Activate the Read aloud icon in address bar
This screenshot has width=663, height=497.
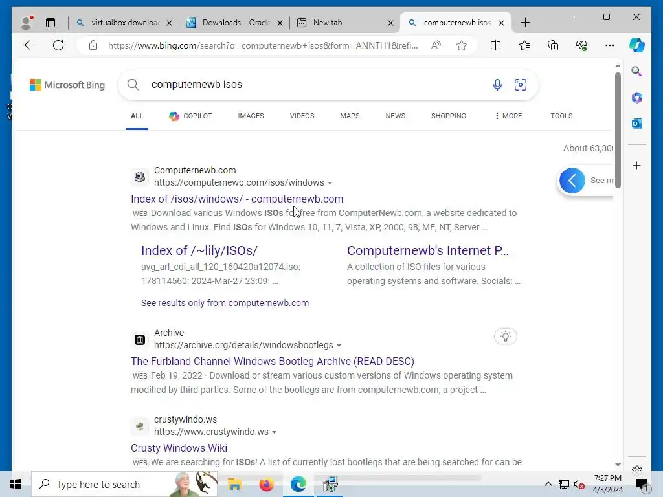(436, 45)
